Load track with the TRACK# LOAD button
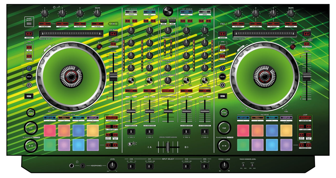Screen dimensions: 336x178 click(131, 12)
